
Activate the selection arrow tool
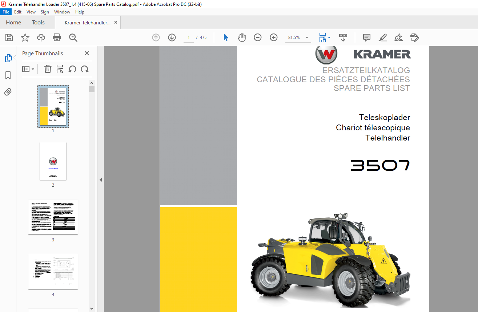226,37
